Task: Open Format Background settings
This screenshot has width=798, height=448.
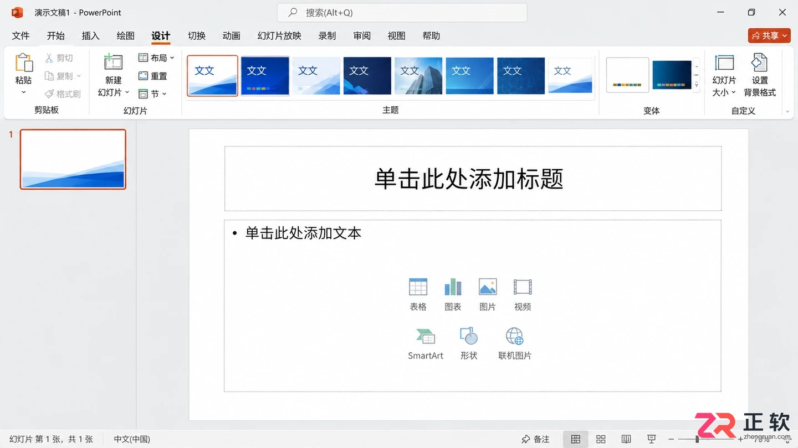Action: pyautogui.click(x=760, y=75)
